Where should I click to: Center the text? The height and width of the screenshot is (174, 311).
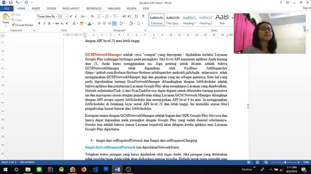coord(104,23)
